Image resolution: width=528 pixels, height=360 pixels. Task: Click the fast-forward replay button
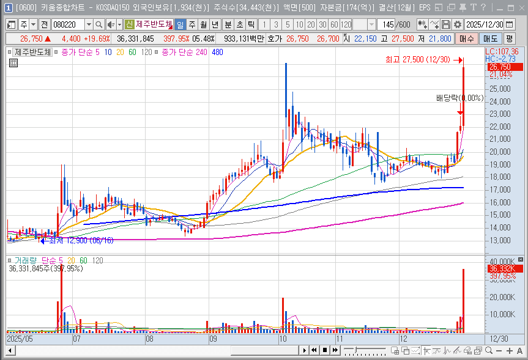point(335,350)
